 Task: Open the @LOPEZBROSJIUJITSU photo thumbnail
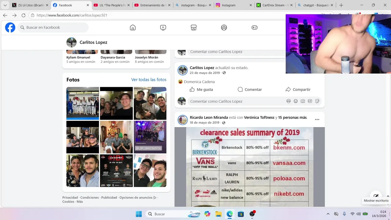(x=150, y=137)
